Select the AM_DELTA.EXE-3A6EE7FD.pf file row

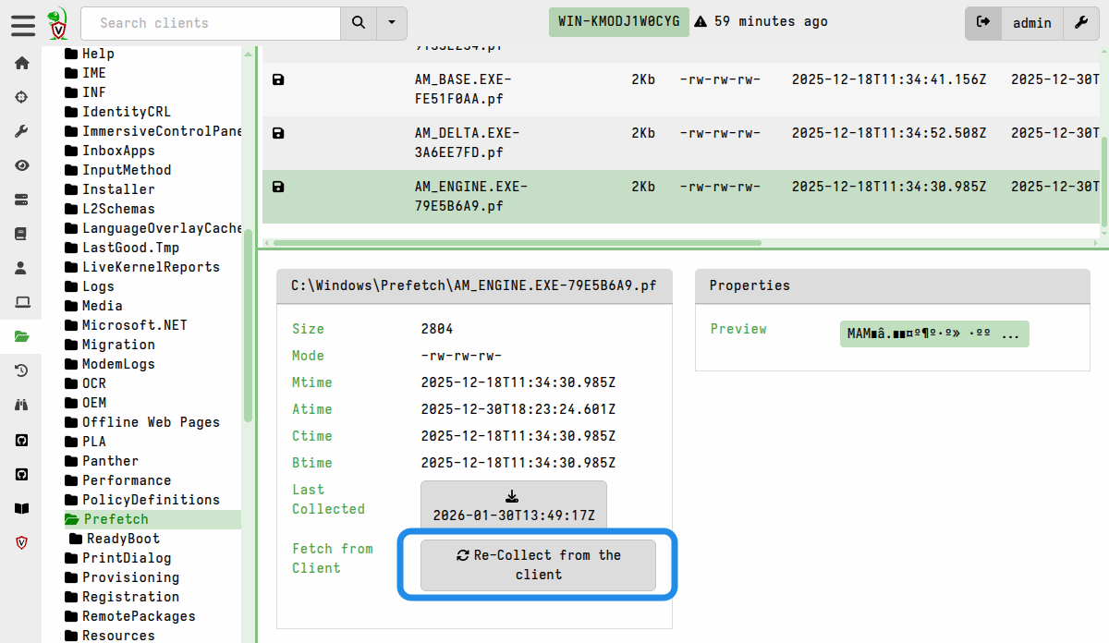[x=467, y=142]
